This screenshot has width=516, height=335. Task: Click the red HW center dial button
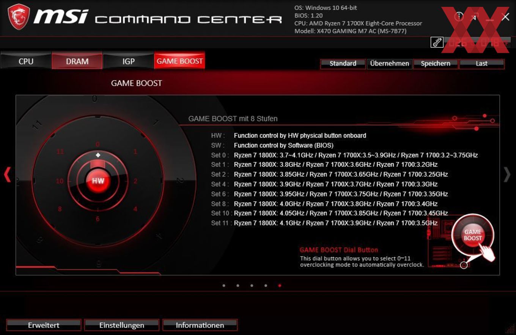[98, 181]
